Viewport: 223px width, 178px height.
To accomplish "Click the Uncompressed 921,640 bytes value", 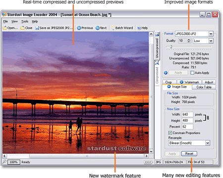I will click(200, 58).
